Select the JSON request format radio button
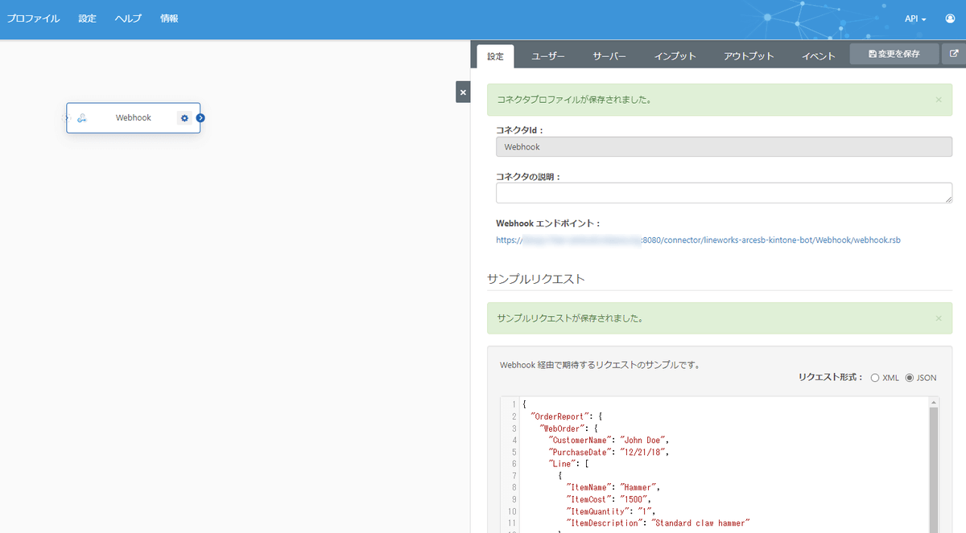Screen dimensions: 966x533 (910, 377)
